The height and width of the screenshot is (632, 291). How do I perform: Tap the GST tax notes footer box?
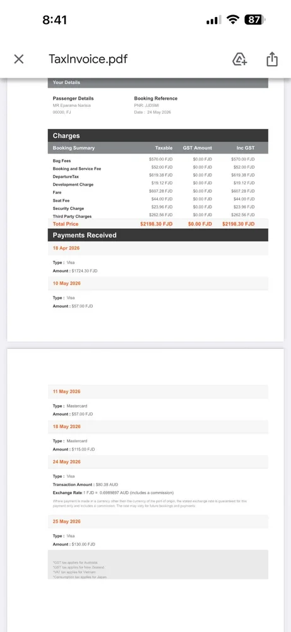point(158,564)
